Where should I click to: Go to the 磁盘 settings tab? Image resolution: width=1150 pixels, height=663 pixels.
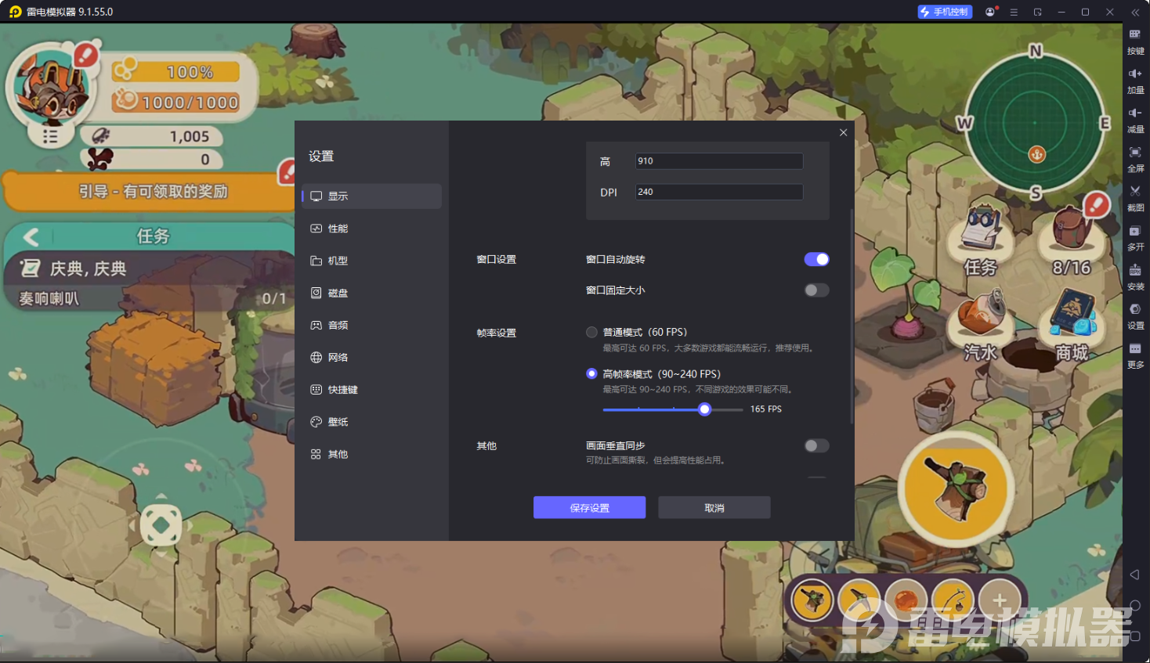point(371,293)
